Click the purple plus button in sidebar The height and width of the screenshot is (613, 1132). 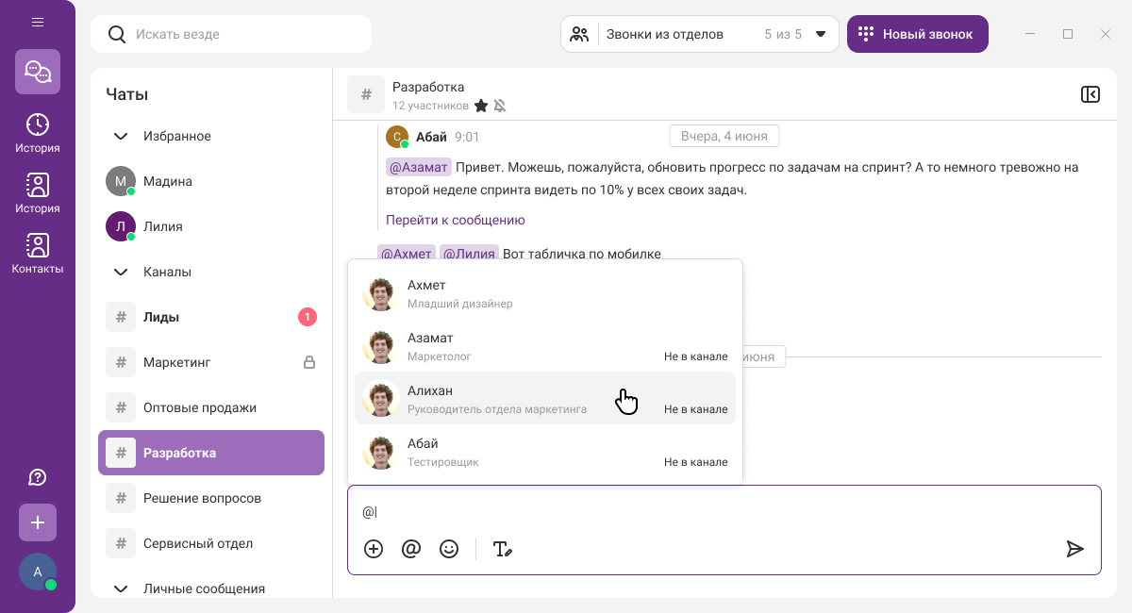click(38, 522)
